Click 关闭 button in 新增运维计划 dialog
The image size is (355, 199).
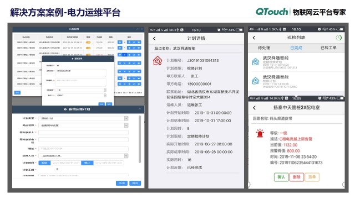(x=121, y=183)
